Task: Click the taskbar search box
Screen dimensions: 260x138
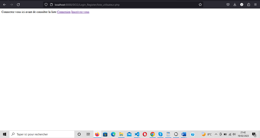Action: (x=42, y=134)
